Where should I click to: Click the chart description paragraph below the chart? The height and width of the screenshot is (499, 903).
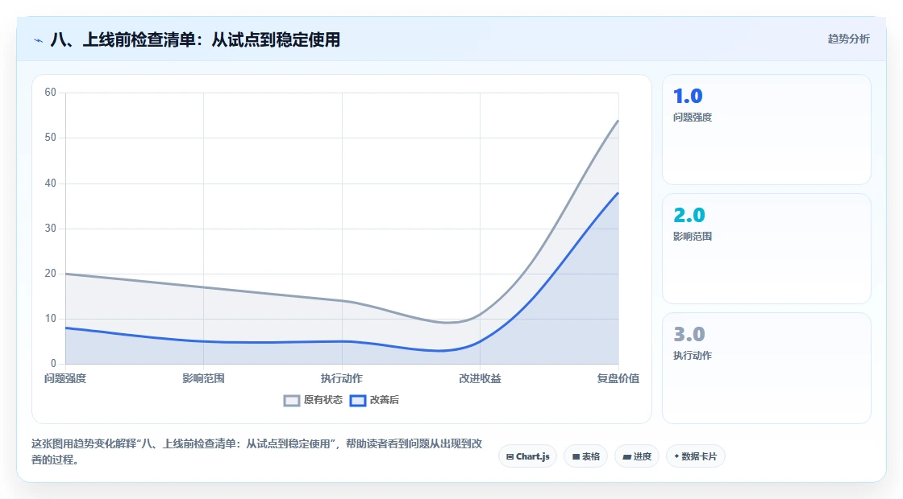coord(257,452)
